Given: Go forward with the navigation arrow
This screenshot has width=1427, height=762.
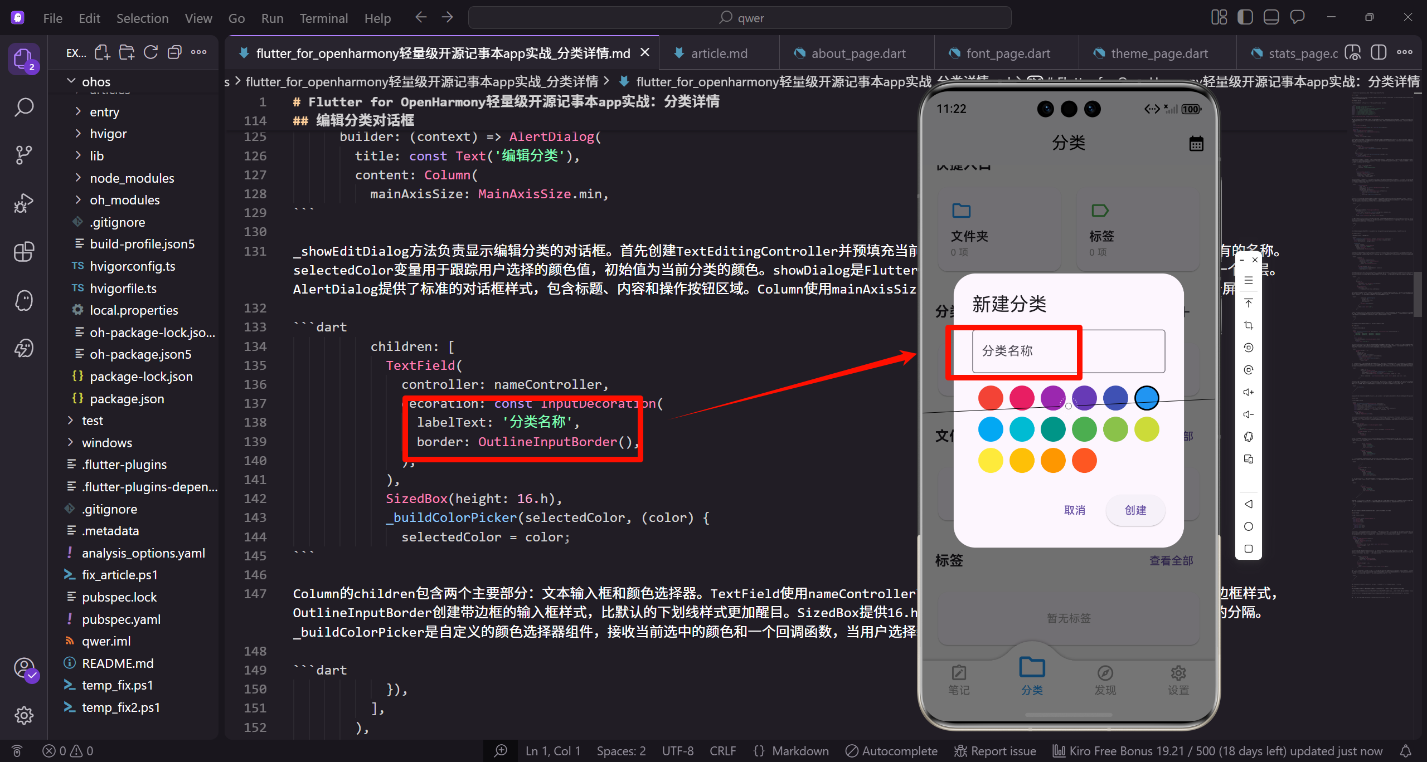Looking at the screenshot, I should (447, 17).
